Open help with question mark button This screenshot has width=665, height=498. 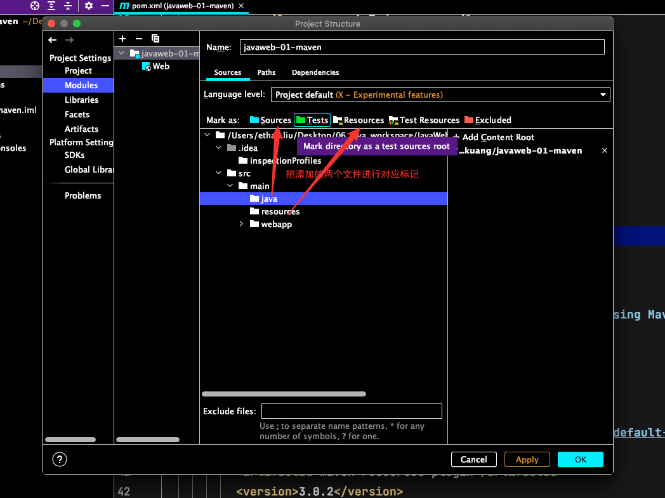point(60,459)
